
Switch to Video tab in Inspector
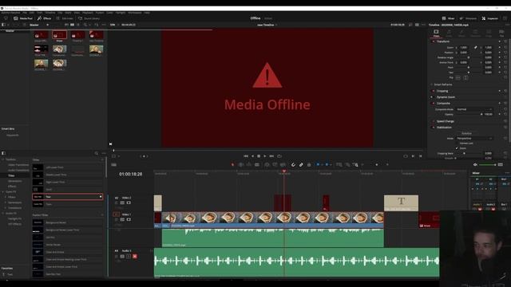(x=436, y=33)
